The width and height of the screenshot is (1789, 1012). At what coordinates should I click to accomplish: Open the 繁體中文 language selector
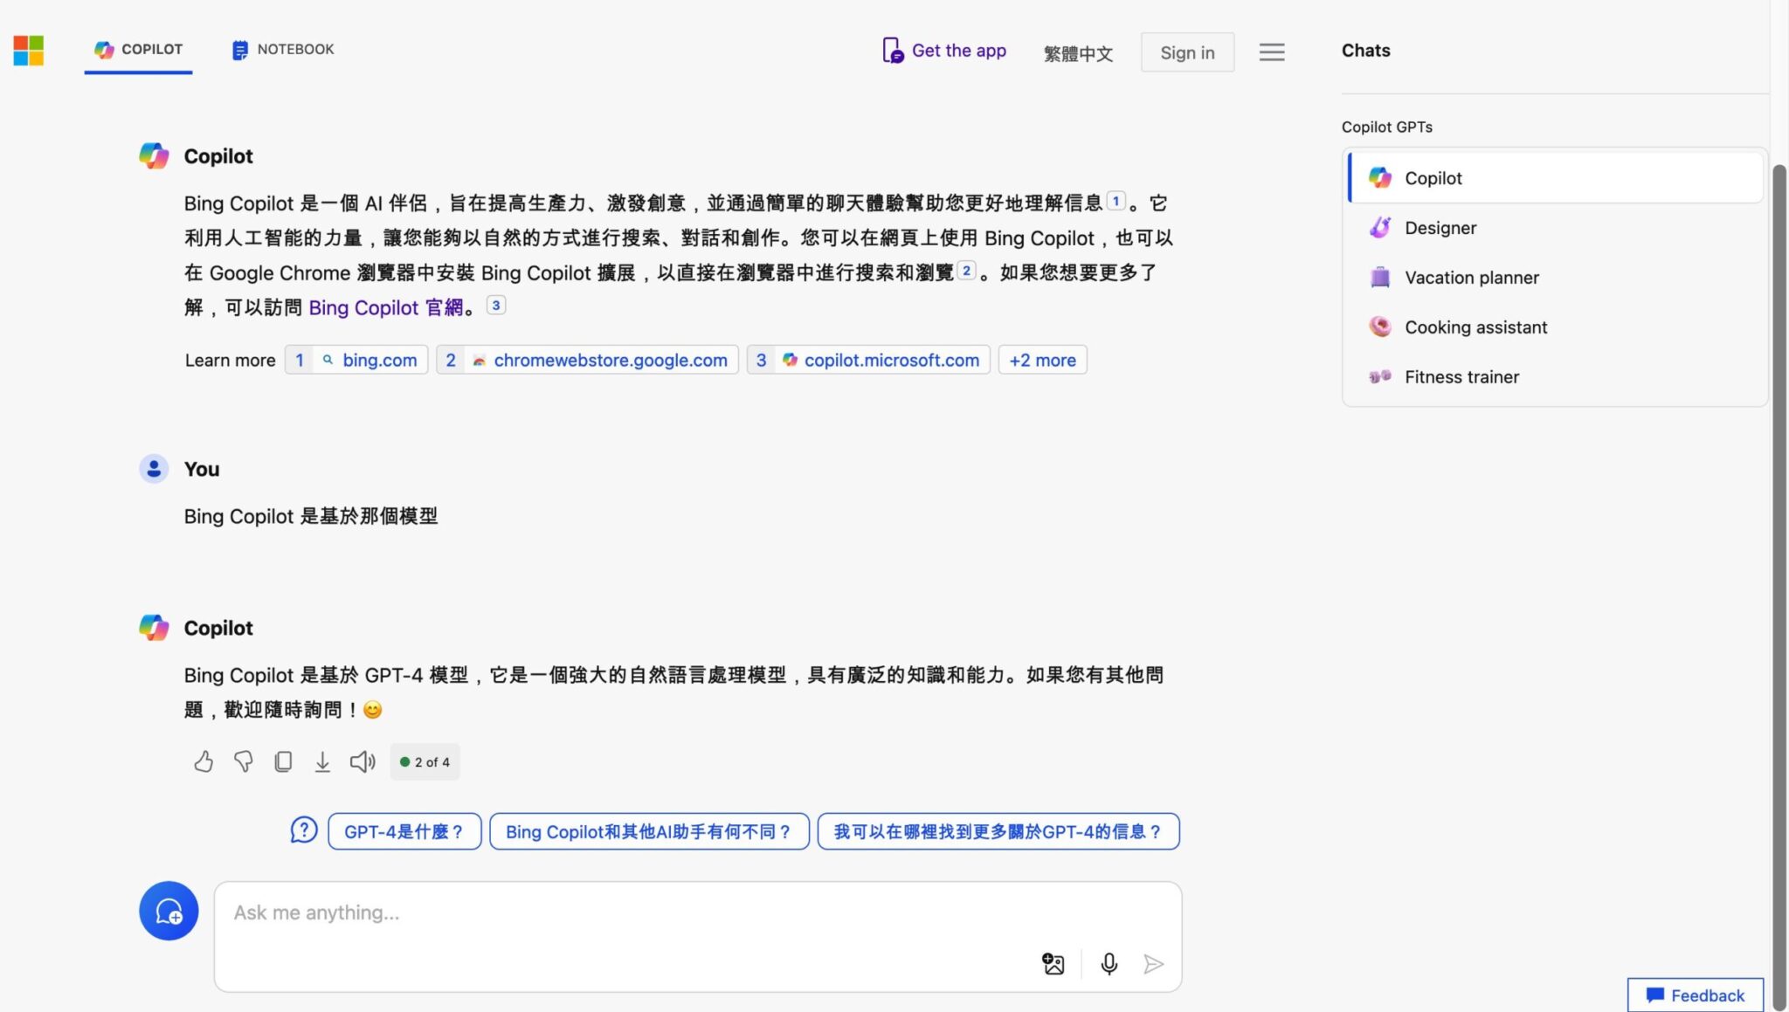(x=1078, y=53)
